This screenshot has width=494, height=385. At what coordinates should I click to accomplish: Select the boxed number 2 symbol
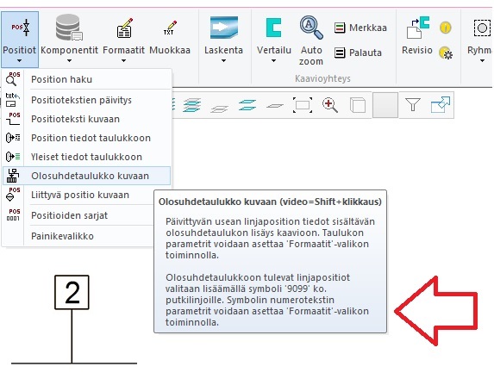coord(72,293)
